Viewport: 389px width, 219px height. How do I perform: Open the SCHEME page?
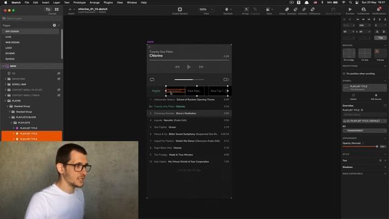pyautogui.click(x=10, y=54)
